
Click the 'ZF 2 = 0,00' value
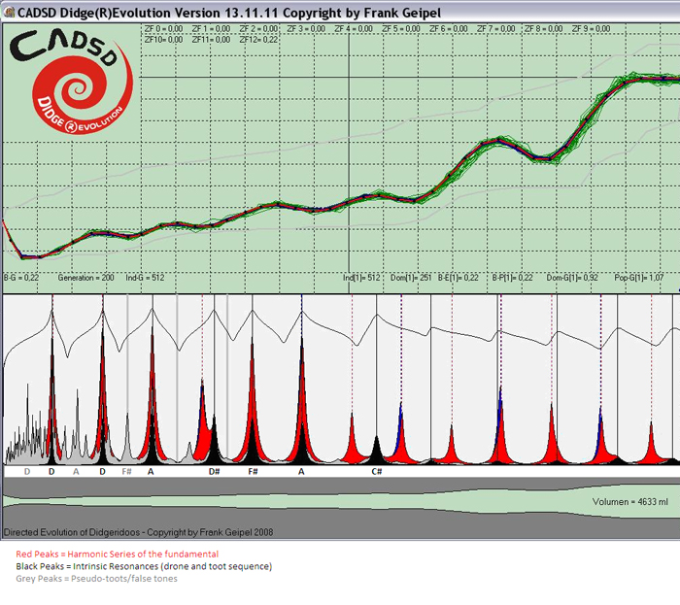pyautogui.click(x=258, y=29)
